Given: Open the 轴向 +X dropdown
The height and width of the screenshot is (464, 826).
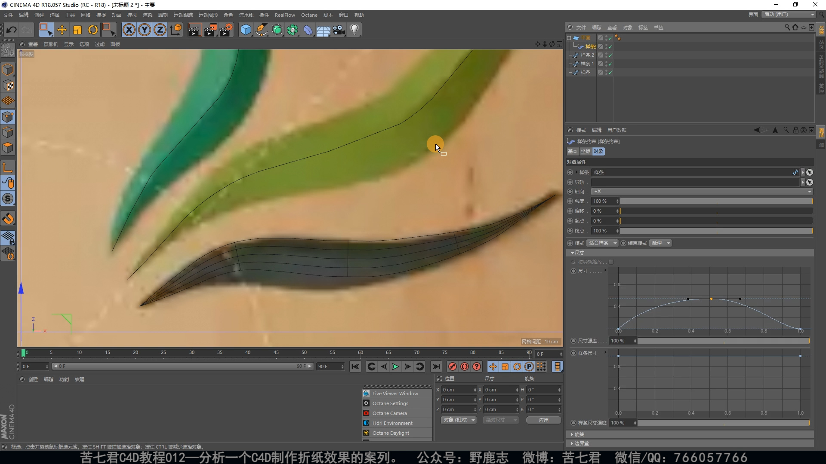Looking at the screenshot, I should [702, 192].
